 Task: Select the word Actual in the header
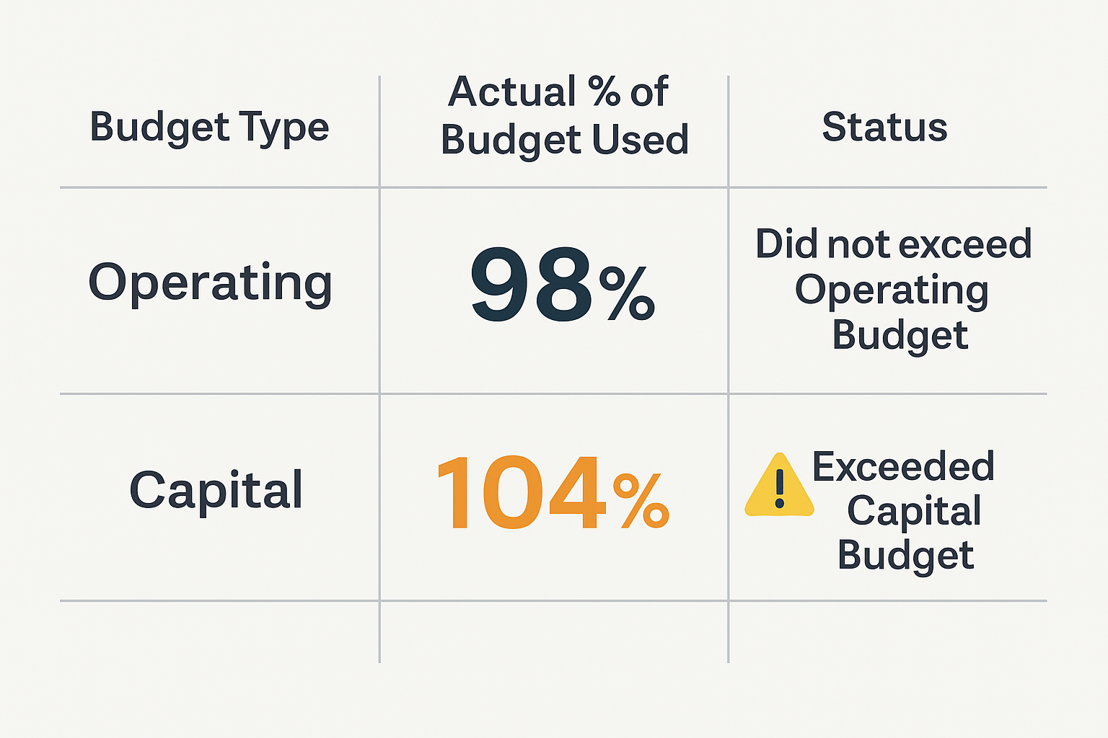point(511,92)
